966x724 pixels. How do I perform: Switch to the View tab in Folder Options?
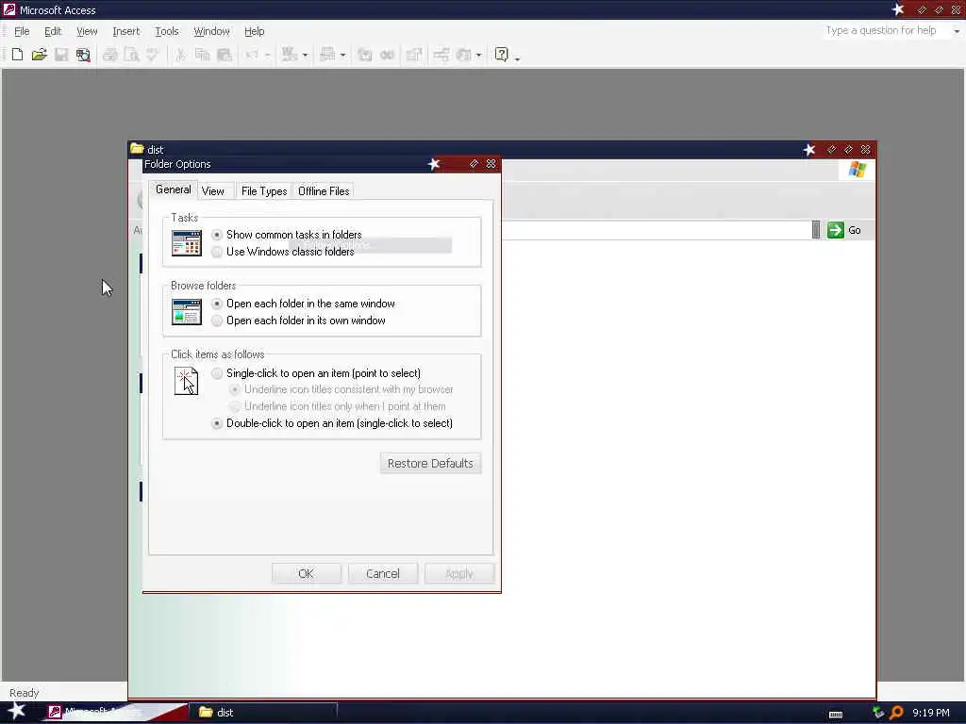[x=213, y=191]
